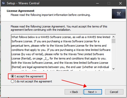Click the "License Agreement" heading
The image size is (127, 98).
[20, 11]
